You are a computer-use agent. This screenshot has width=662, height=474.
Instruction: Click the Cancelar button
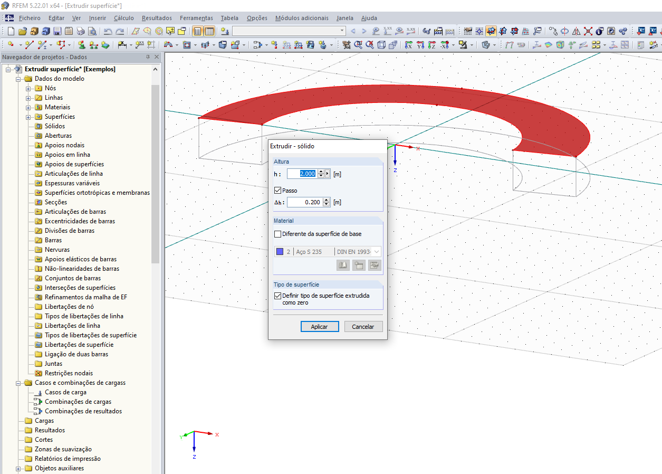[363, 327]
